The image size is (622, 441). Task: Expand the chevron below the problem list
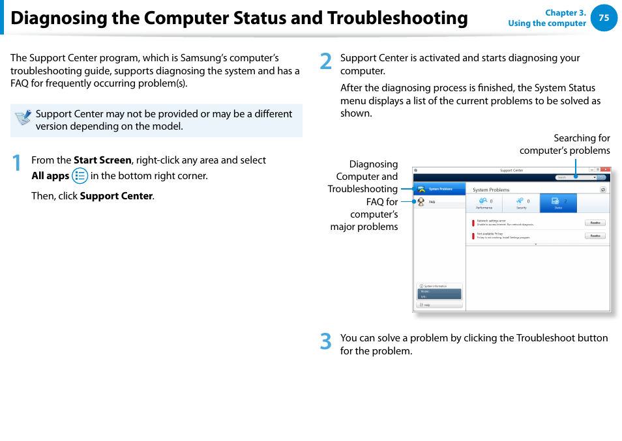click(x=535, y=244)
